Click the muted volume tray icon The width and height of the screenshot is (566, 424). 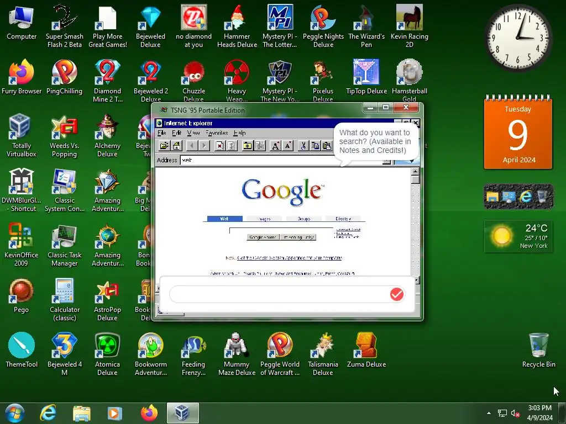(515, 413)
